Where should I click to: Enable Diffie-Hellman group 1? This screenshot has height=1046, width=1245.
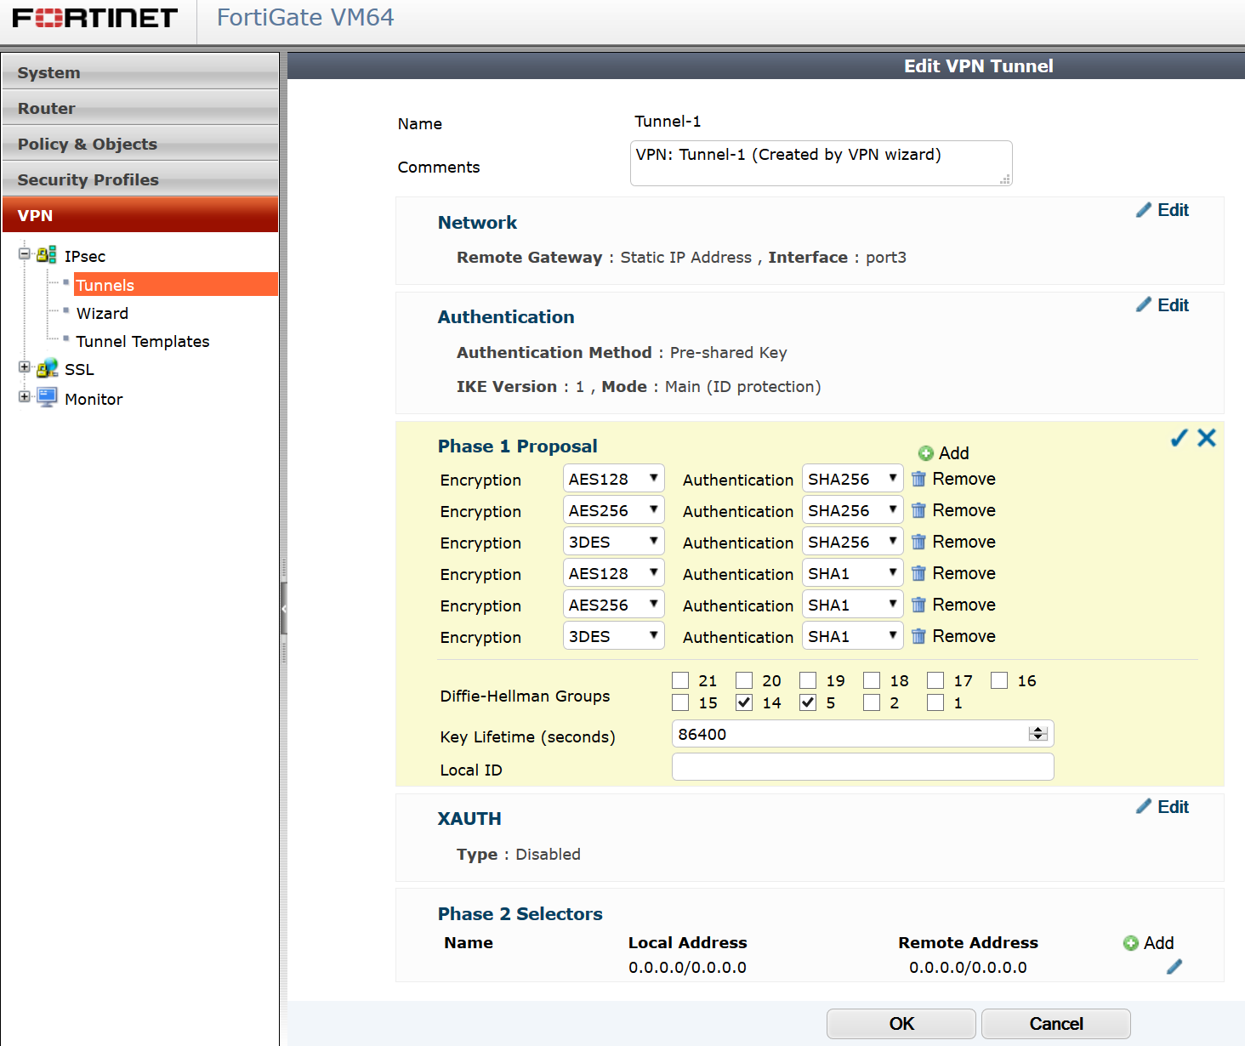click(x=935, y=702)
